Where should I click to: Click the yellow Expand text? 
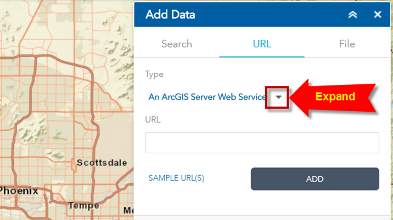coord(335,97)
